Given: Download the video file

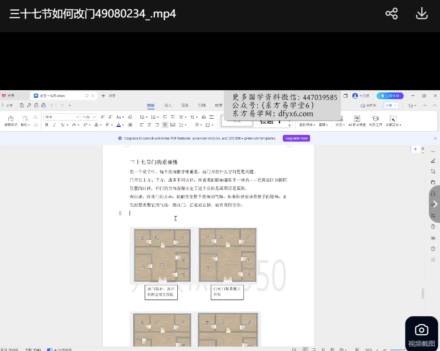Looking at the screenshot, I should [422, 13].
